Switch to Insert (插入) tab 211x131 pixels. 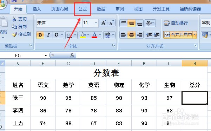click(x=37, y=9)
